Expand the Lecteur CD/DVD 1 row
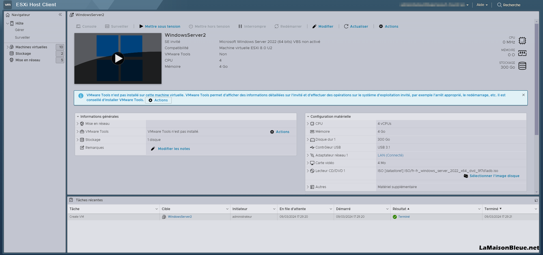The width and height of the screenshot is (543, 255). (308, 171)
